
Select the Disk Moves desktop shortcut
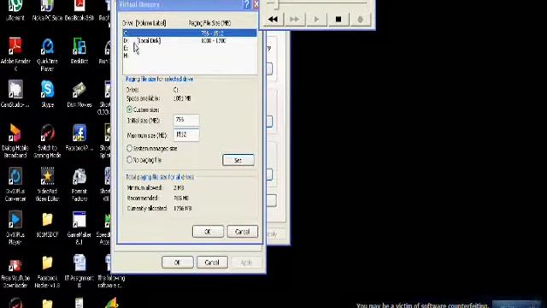point(79,92)
